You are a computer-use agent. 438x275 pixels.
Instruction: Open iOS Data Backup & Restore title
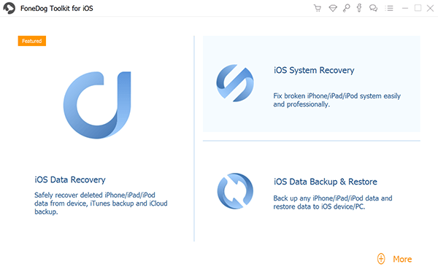[326, 182]
